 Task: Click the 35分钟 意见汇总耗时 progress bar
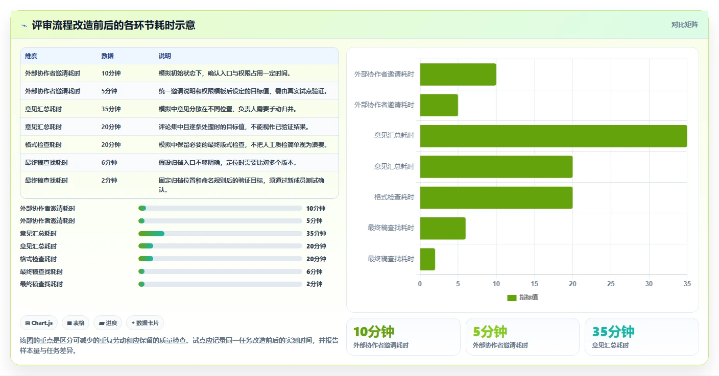pos(220,234)
